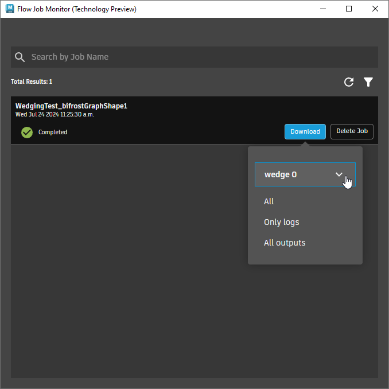389x389 pixels.
Task: Click the search magnifier icon
Action: [x=20, y=57]
